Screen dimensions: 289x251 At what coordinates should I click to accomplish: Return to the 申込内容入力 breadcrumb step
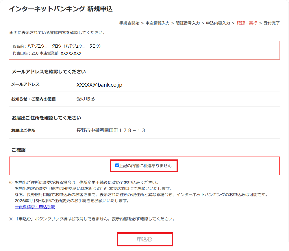click(218, 23)
